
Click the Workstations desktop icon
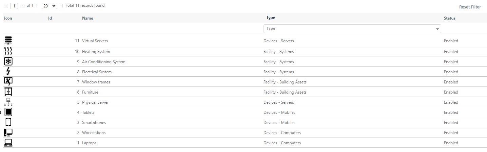pos(8,132)
